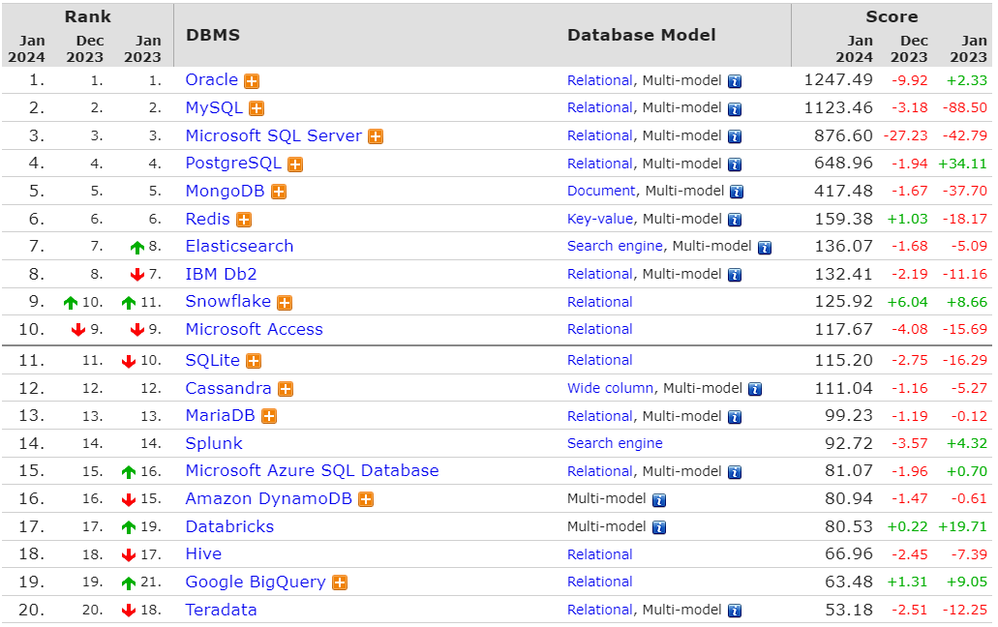998x627 pixels.
Task: Click the Document model link for MongoDB
Action: click(601, 192)
